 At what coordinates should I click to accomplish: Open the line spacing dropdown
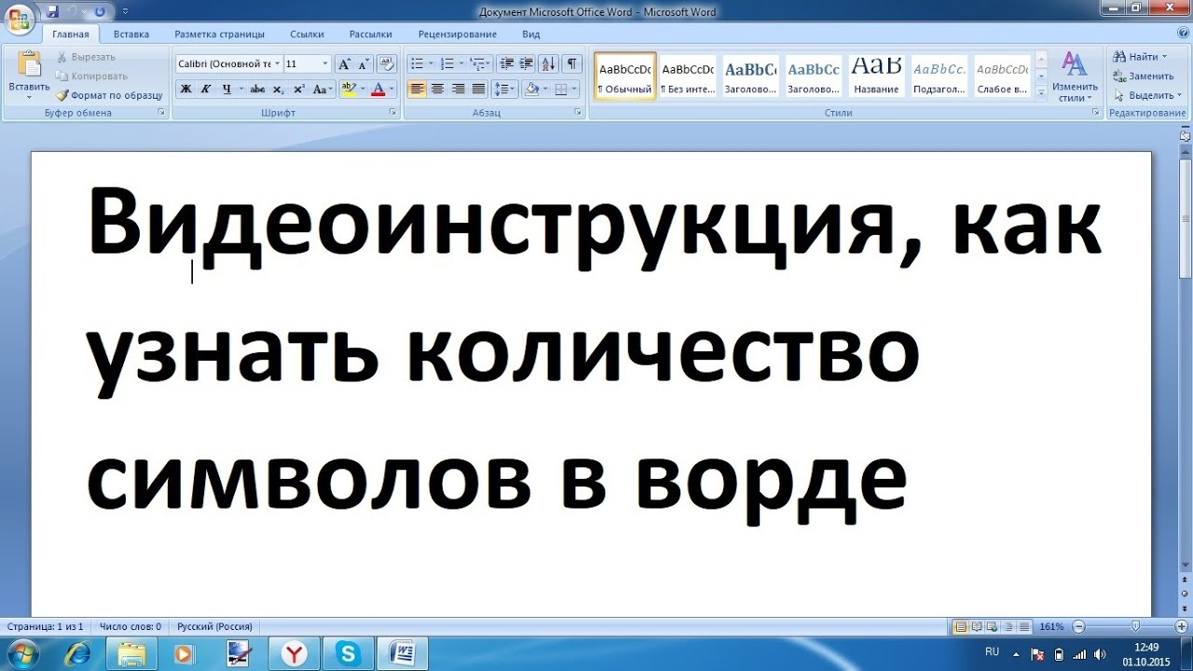(x=504, y=89)
